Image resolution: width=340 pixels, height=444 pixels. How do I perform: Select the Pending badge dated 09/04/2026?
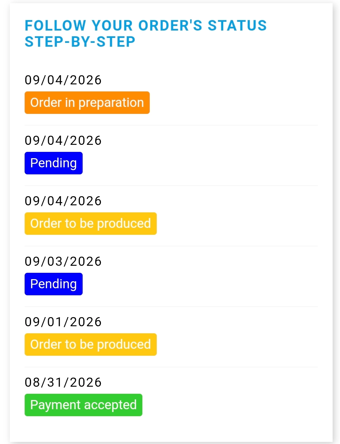click(x=53, y=163)
